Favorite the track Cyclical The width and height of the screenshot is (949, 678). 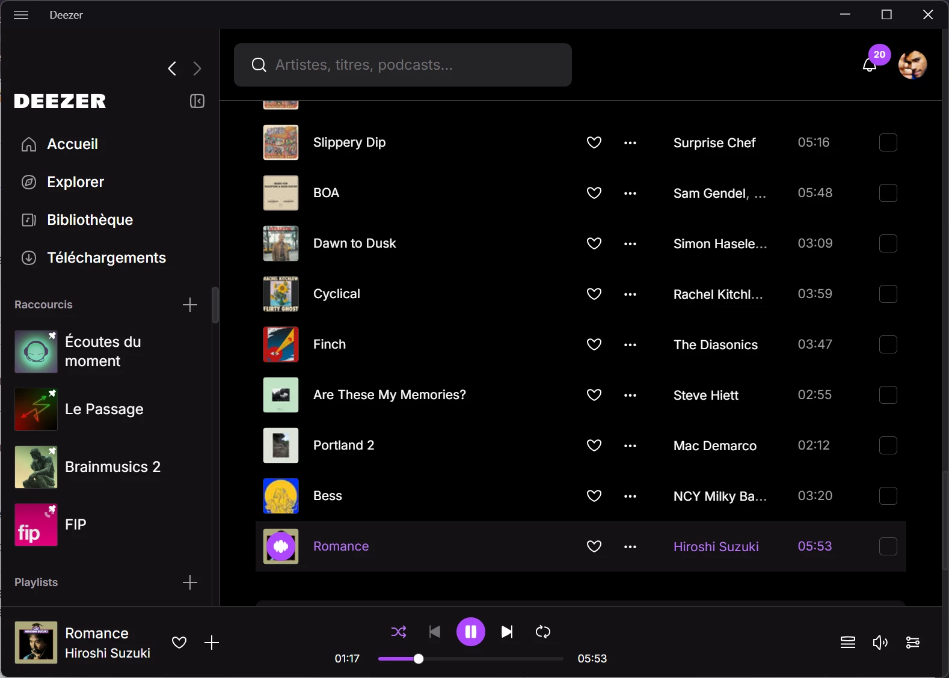click(x=594, y=294)
